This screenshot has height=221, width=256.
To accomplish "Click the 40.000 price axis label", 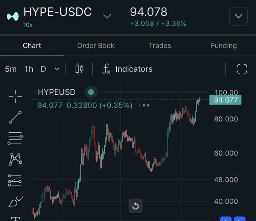I will pos(226,201).
